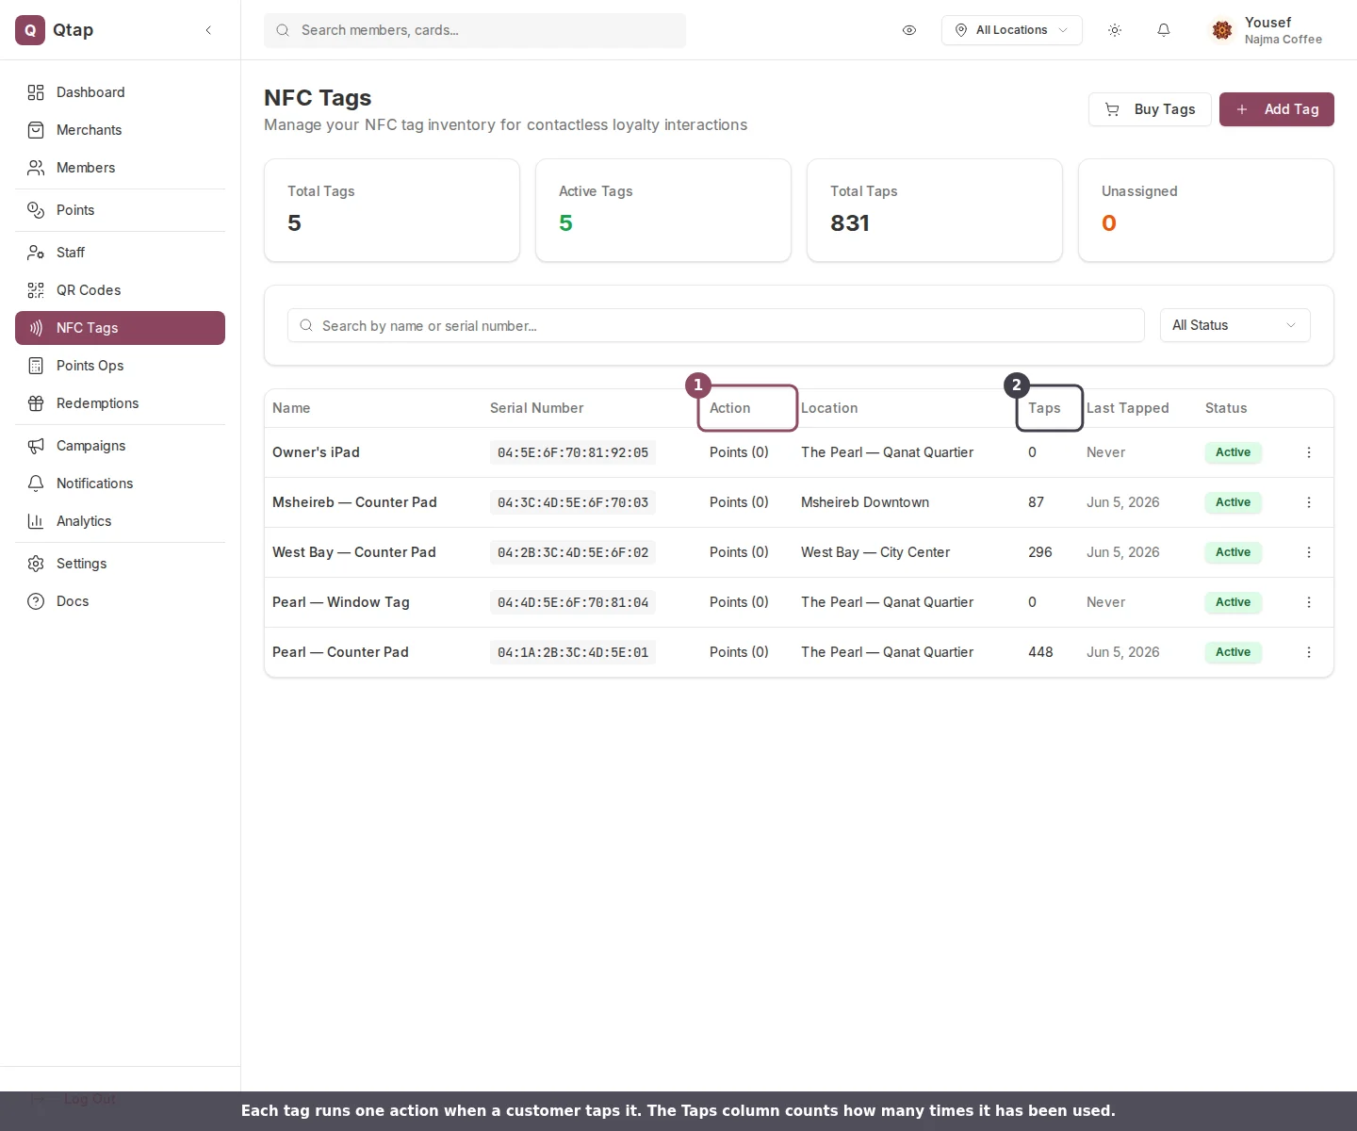Click the Analytics chart icon
The image size is (1357, 1131).
(x=36, y=521)
